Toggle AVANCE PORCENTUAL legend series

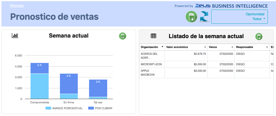click(64, 108)
